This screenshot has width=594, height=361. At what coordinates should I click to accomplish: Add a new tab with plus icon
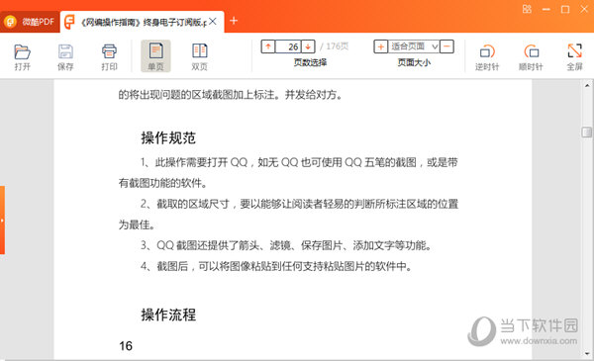point(234,21)
